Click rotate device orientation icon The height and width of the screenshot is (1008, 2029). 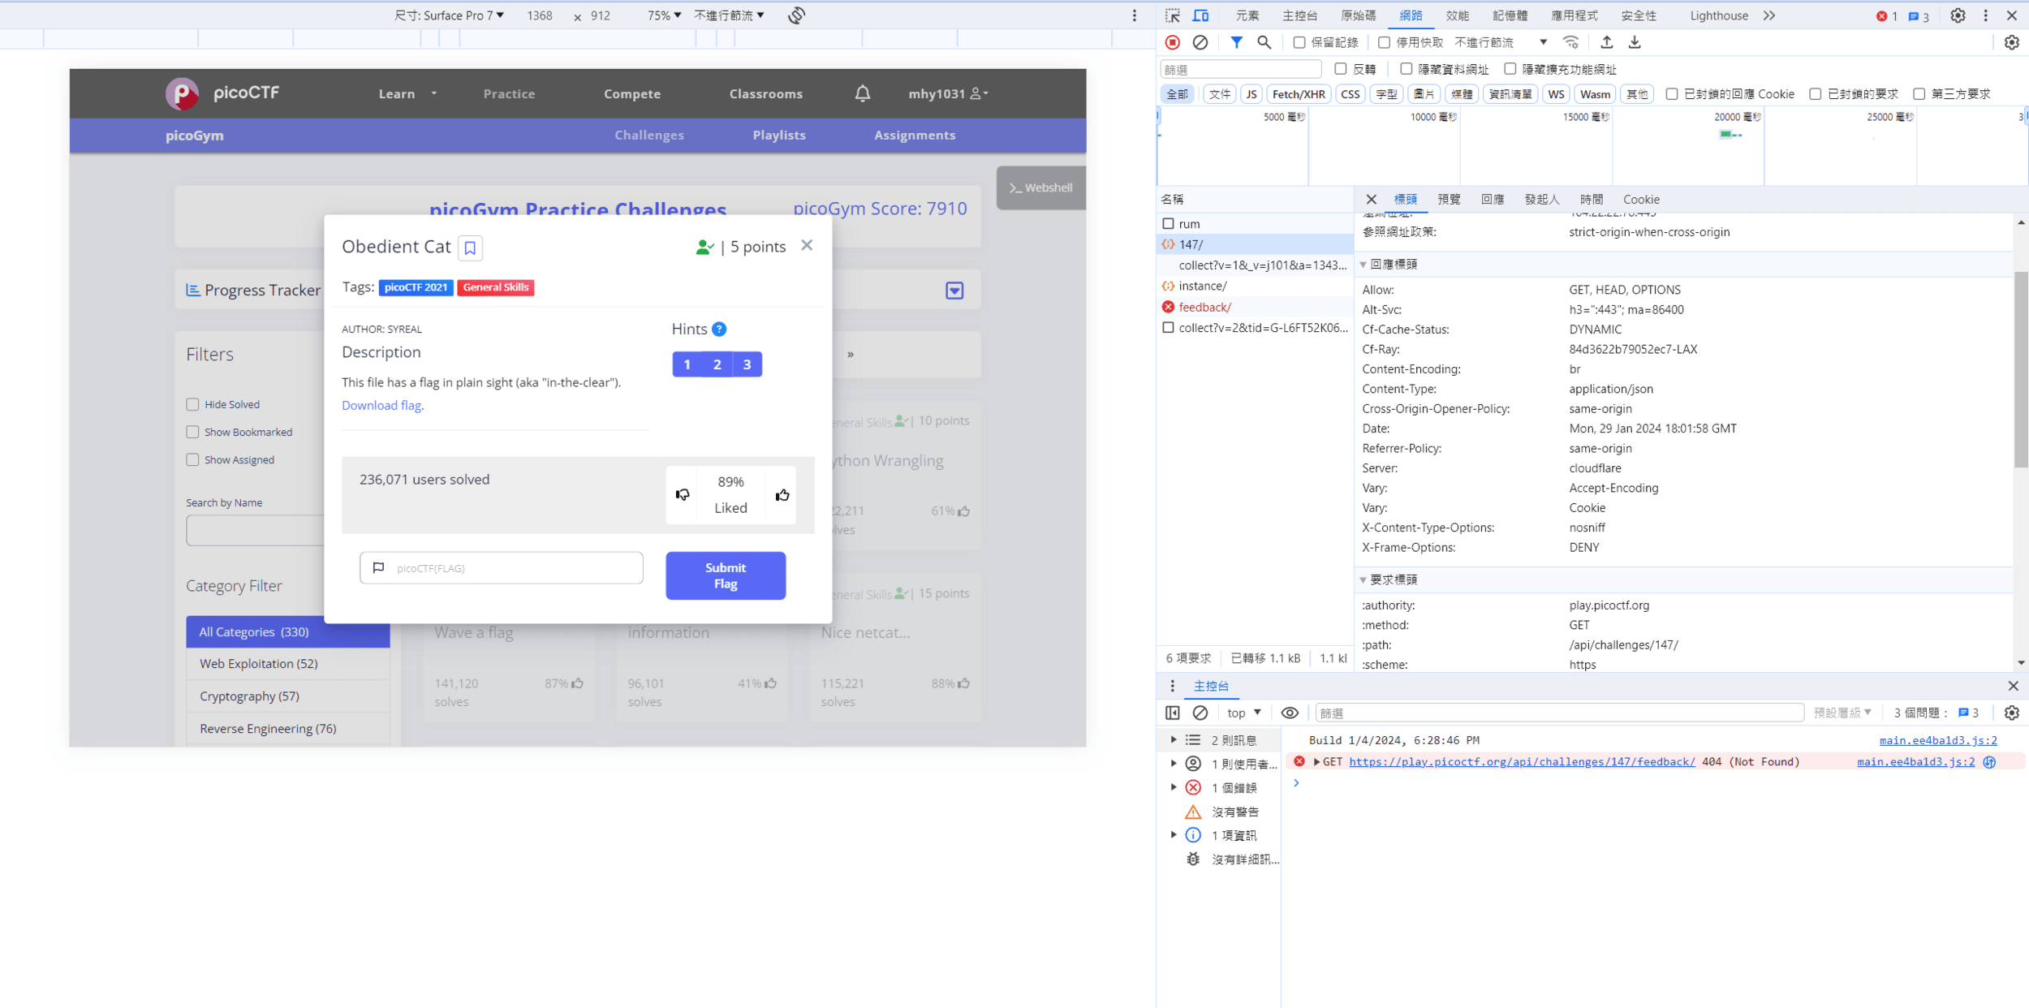click(x=796, y=15)
